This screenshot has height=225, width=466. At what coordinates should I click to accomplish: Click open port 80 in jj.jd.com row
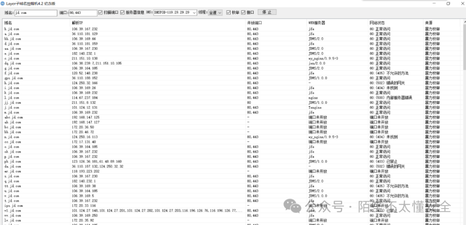click(x=249, y=102)
